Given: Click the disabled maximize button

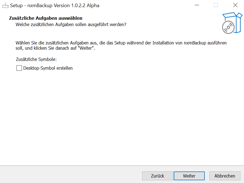Looking at the screenshot, I should (216, 5).
